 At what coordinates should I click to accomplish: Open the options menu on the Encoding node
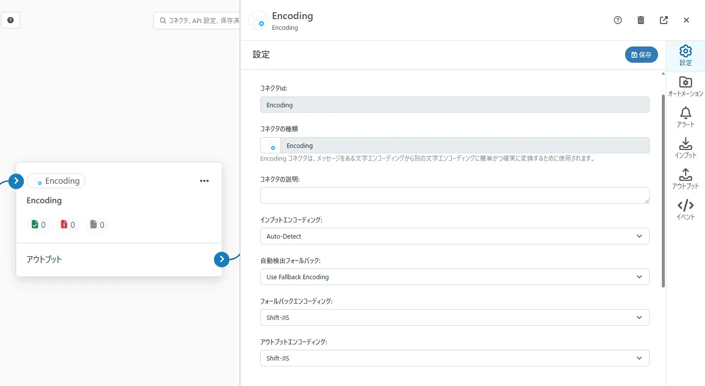pyautogui.click(x=204, y=181)
